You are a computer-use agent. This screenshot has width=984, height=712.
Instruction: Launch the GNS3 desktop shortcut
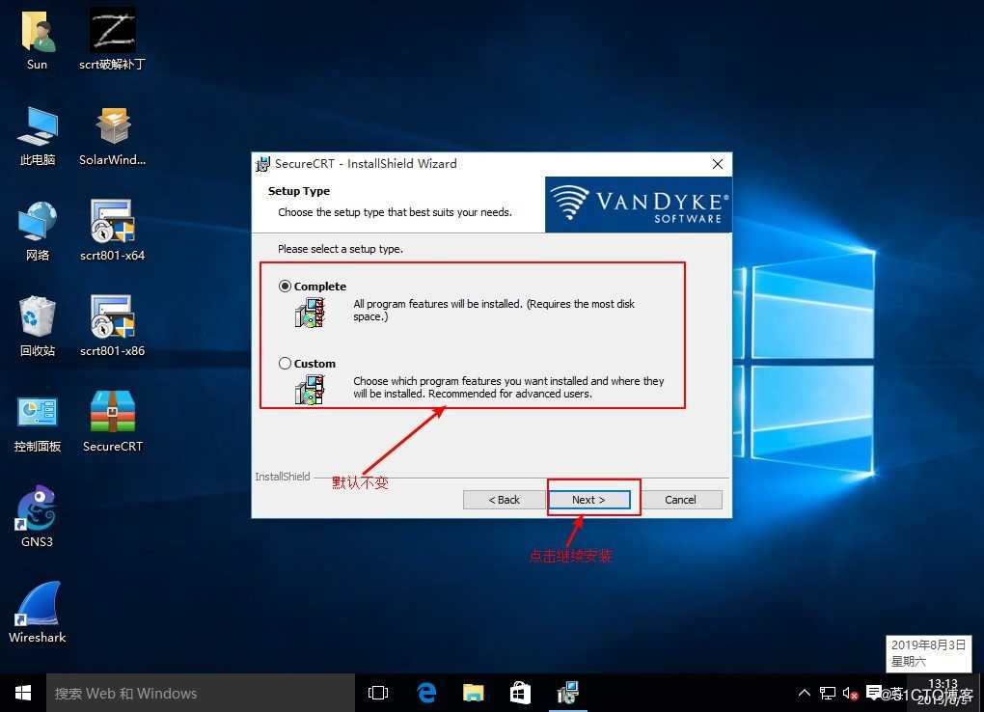point(37,517)
